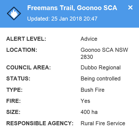Select the Being controlled status value
The image size is (139, 131).
click(101, 79)
